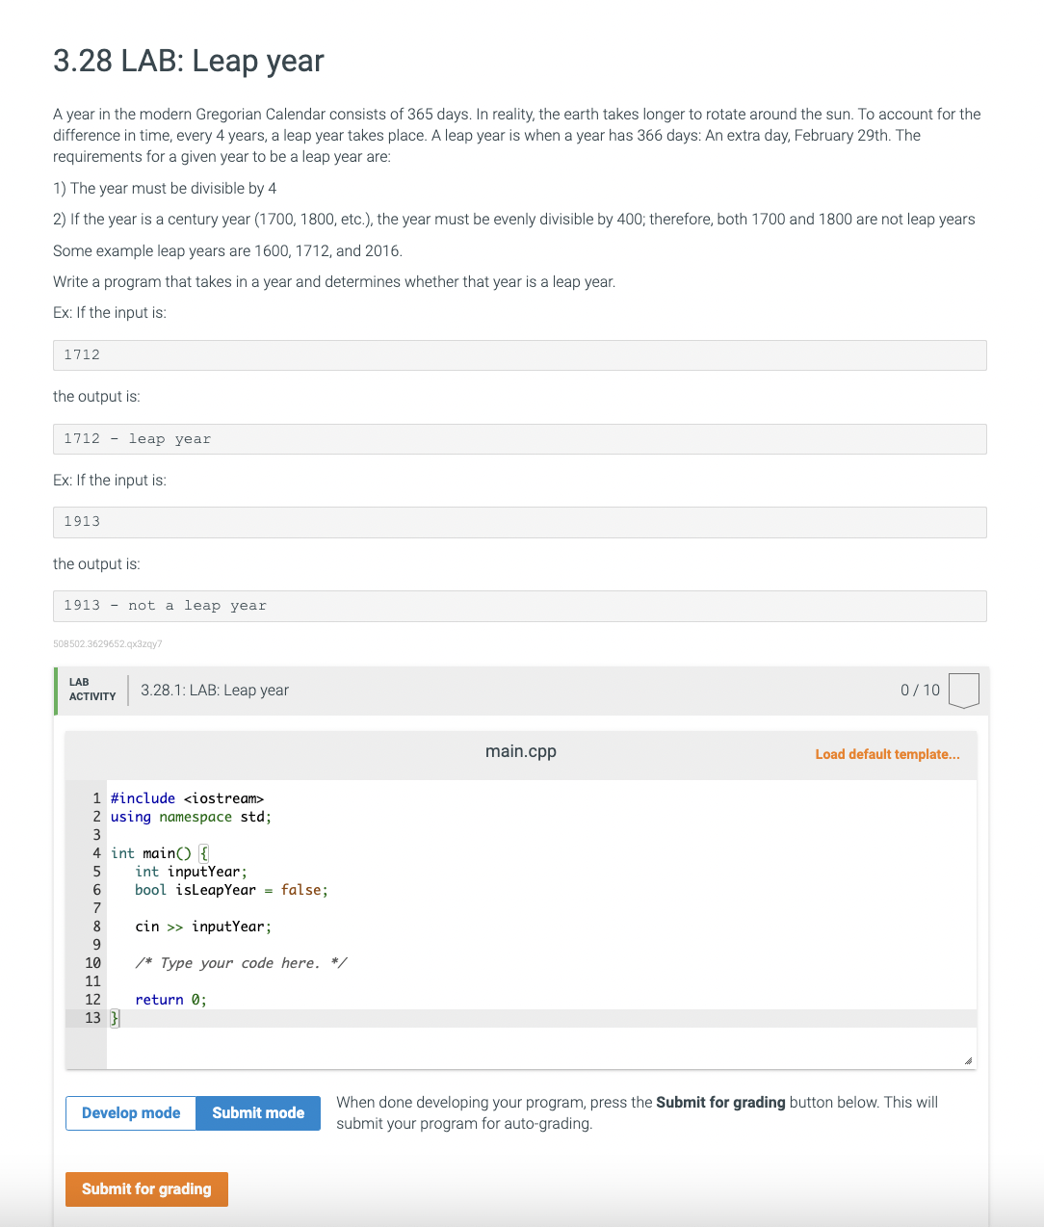Click the example input box showing 1913

pos(520,522)
